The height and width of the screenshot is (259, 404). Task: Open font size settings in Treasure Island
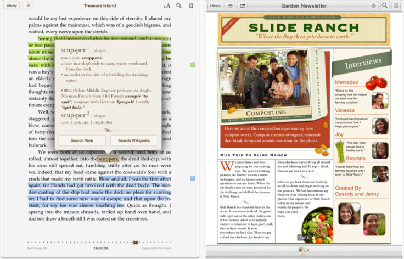coord(167,6)
